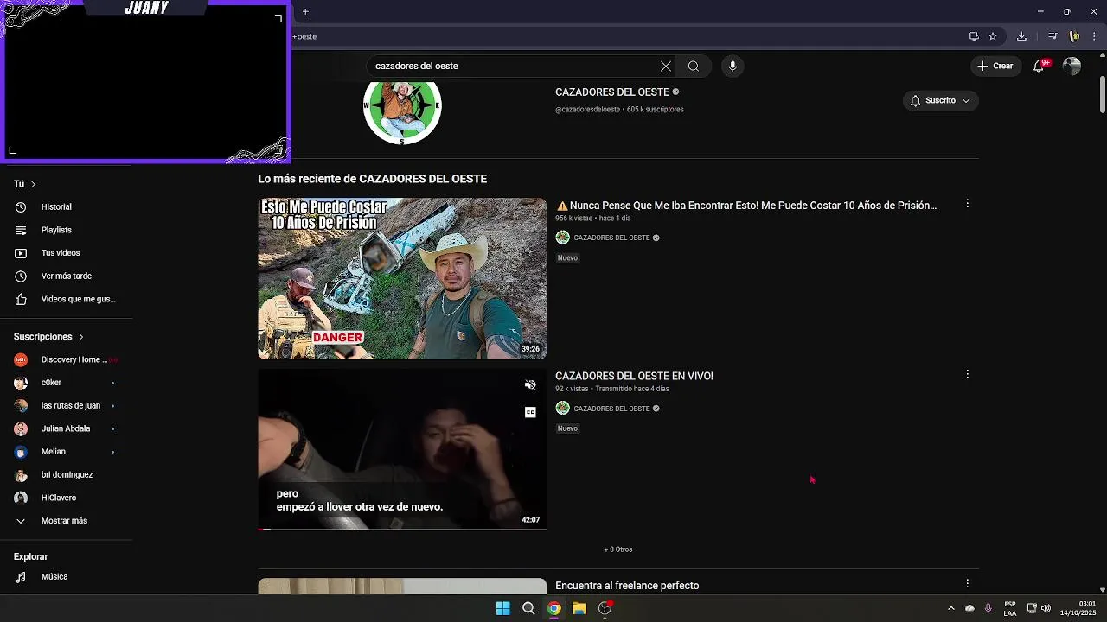Click the magnifier search button

(x=694, y=67)
